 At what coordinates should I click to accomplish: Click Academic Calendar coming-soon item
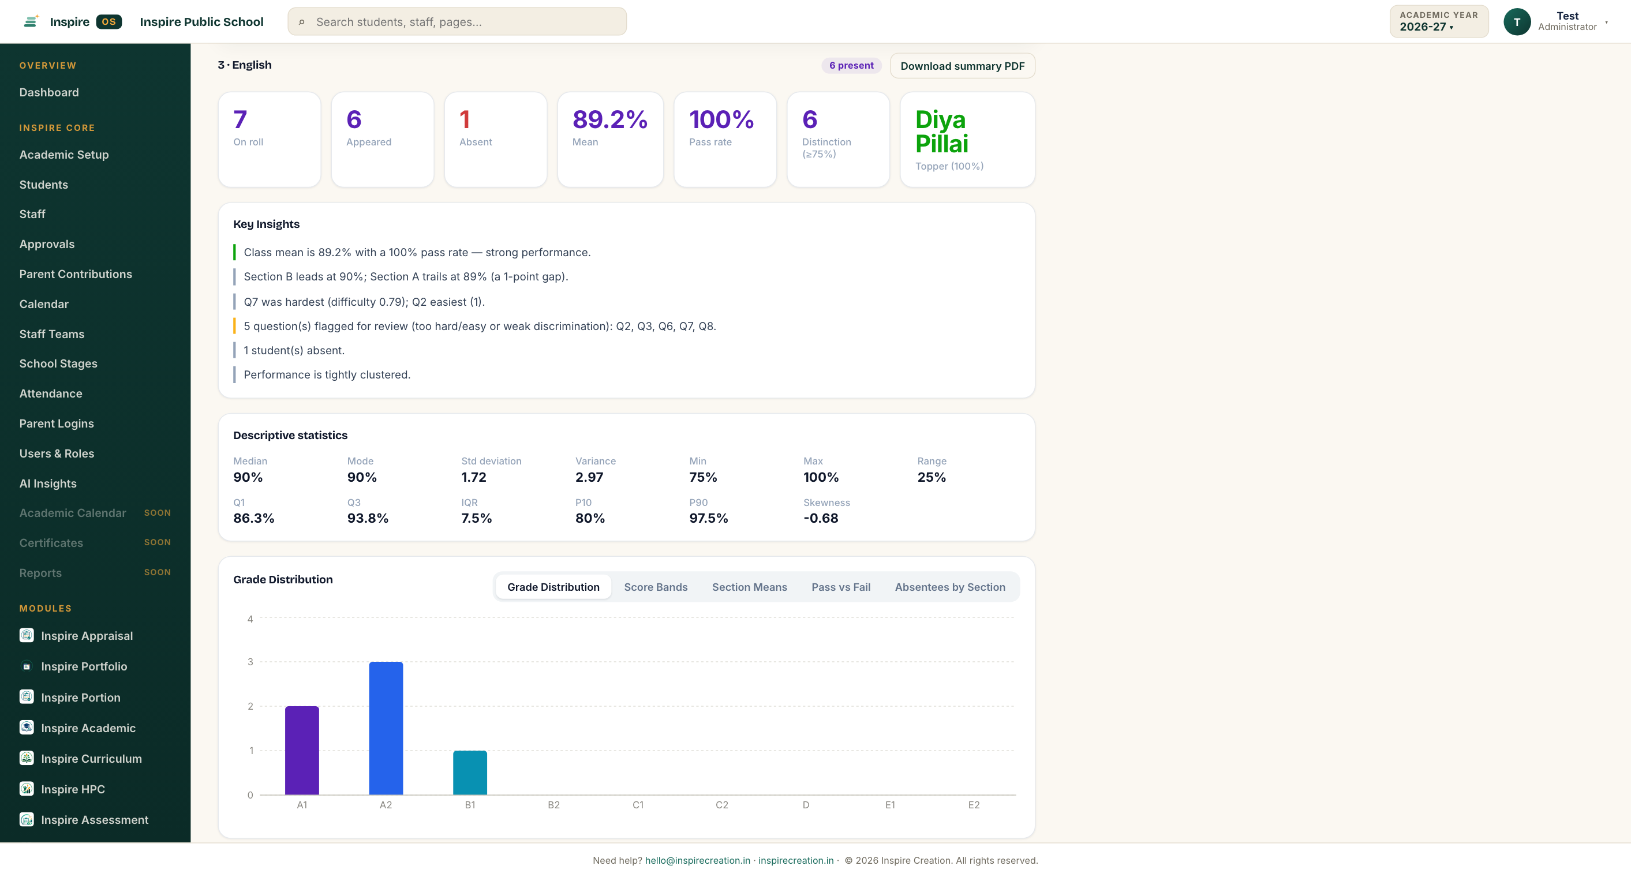[x=95, y=512]
